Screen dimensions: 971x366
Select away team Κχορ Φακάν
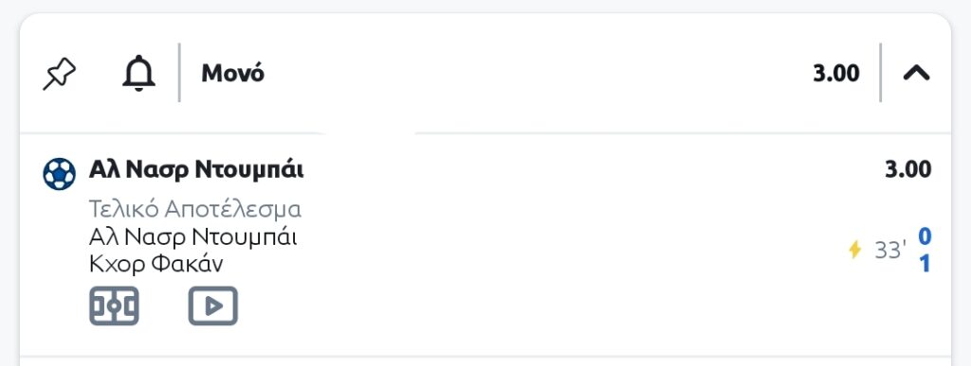tap(156, 264)
